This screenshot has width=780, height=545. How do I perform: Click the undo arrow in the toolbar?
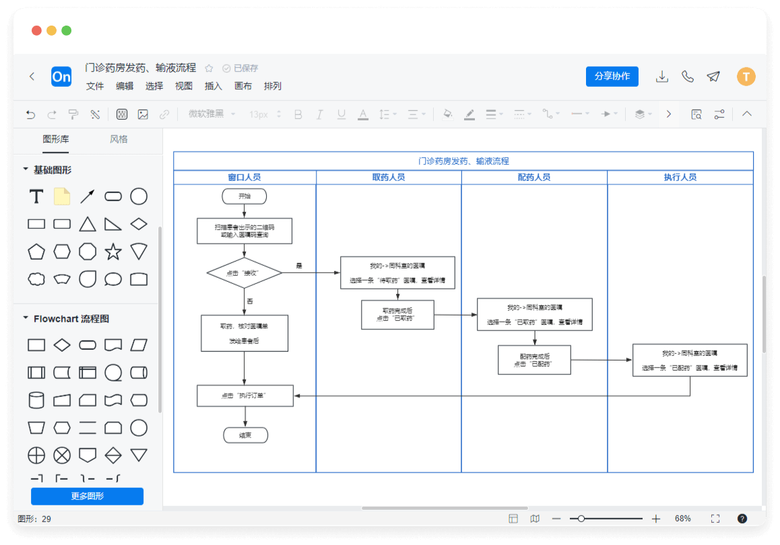coord(30,114)
